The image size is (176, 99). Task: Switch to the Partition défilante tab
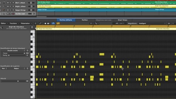point(66,20)
